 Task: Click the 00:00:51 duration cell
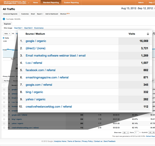[x=116, y=115]
